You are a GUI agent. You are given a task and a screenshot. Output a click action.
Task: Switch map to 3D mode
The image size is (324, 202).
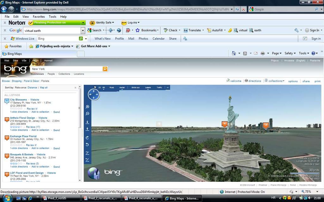(x=104, y=88)
